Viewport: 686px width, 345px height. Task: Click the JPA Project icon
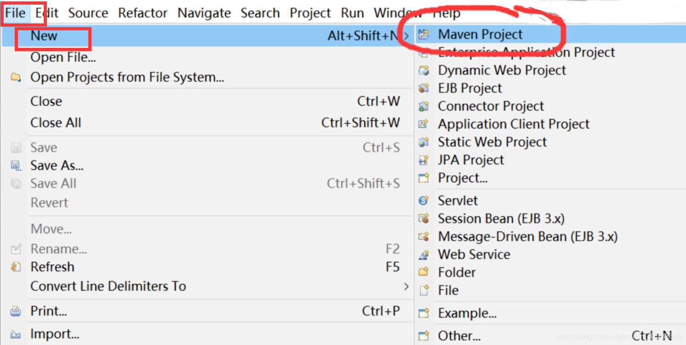(424, 160)
